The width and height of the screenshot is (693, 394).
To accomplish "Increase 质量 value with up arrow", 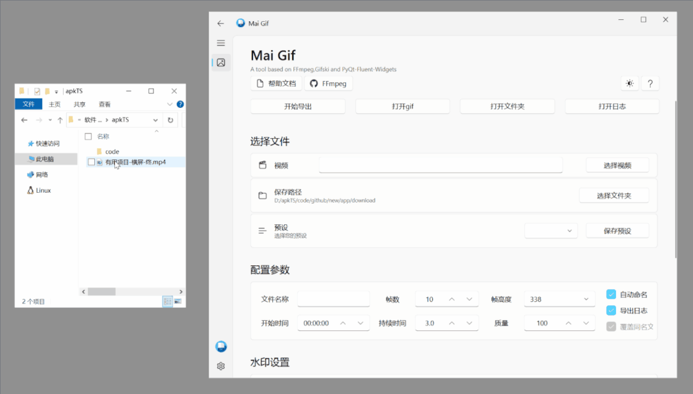I will click(568, 323).
